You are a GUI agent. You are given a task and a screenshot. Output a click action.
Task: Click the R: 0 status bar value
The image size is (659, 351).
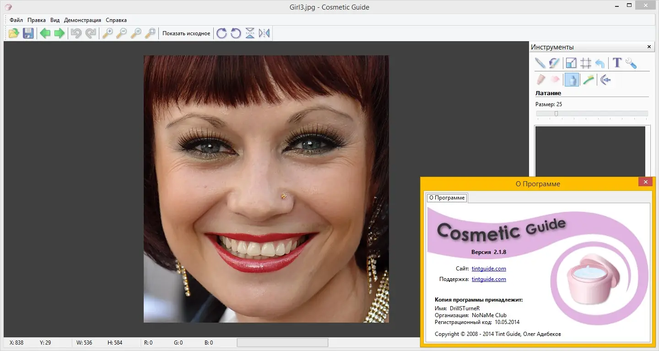click(x=148, y=343)
